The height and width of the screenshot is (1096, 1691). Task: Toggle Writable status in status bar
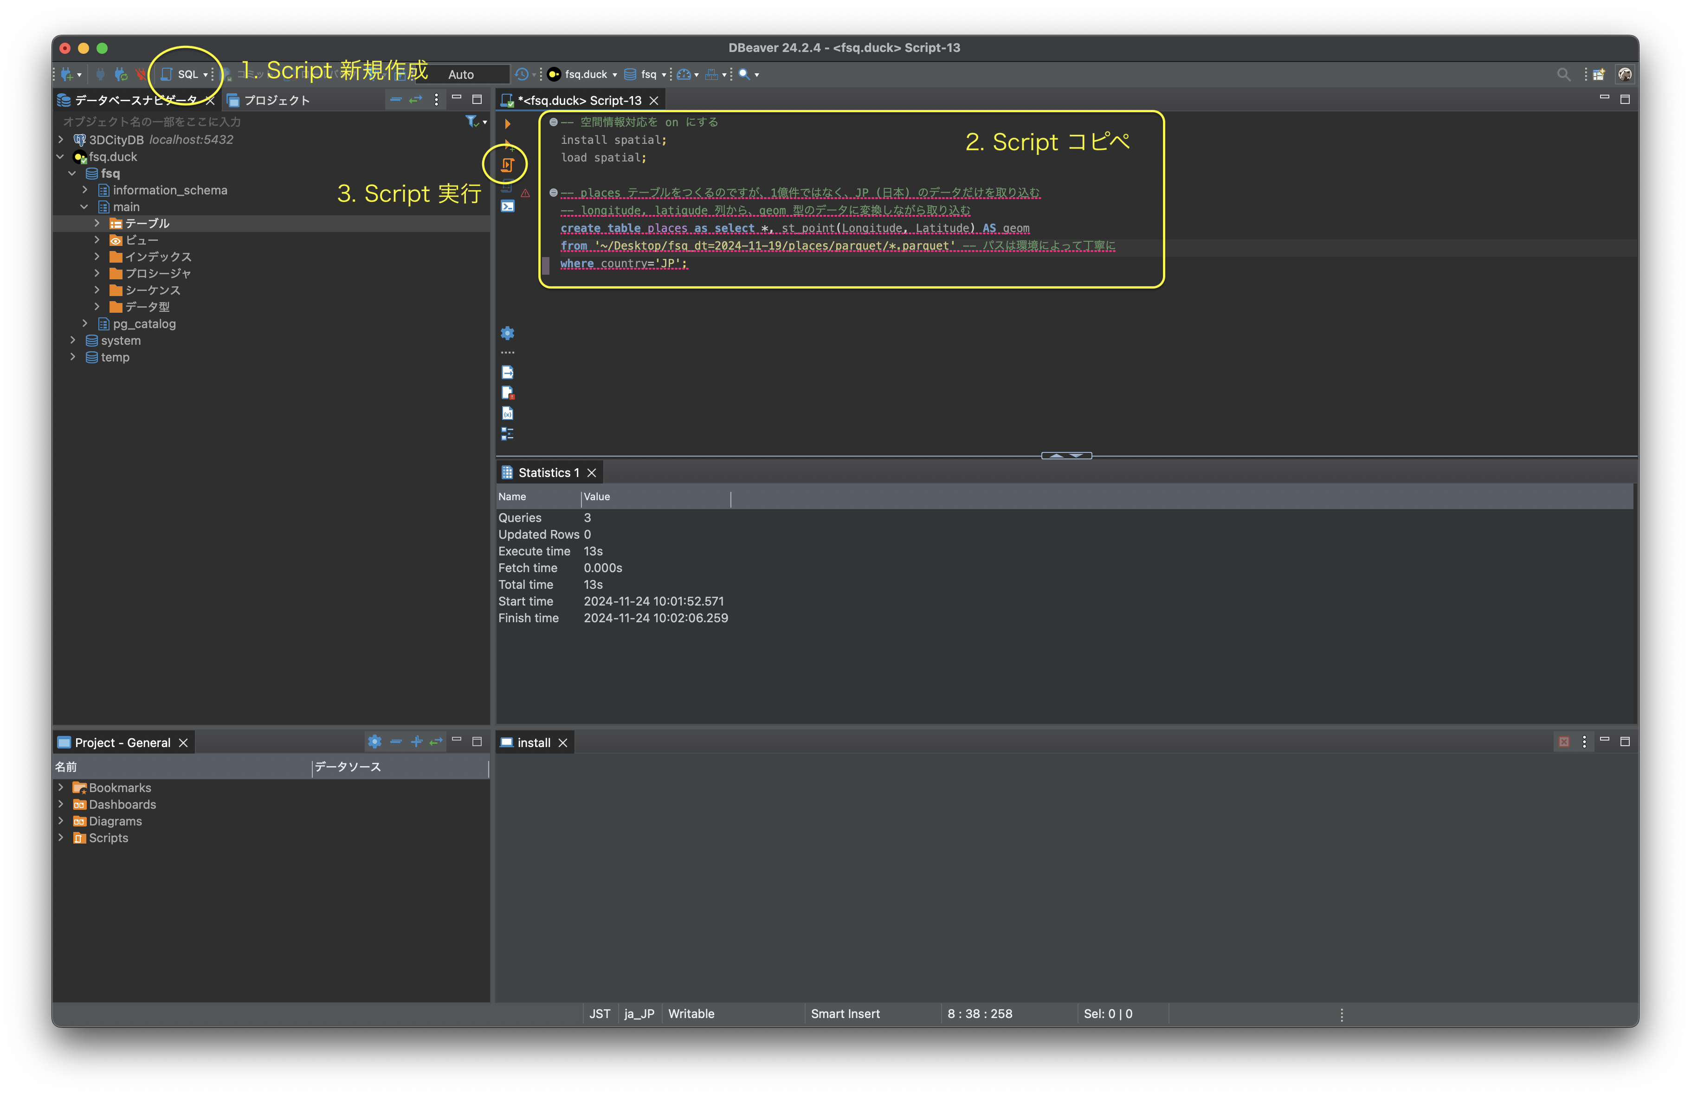tap(691, 1013)
